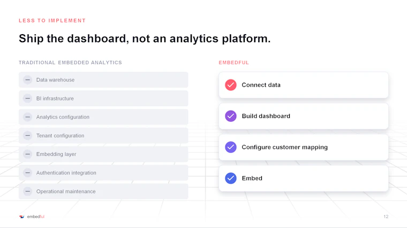Click the red EMBEDFUL column heading

point(233,62)
